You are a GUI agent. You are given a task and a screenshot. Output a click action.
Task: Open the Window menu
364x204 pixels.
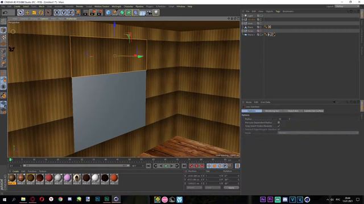pyautogui.click(x=181, y=6)
